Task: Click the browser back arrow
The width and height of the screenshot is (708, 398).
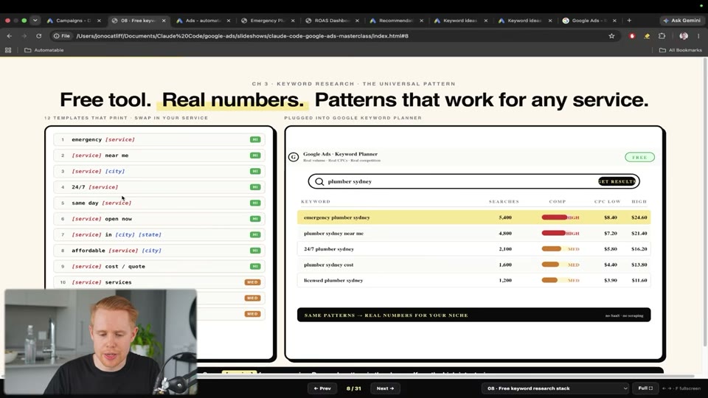Action: coord(10,35)
